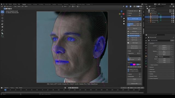Hide fbCamera.002 with its outliner eye

point(172,17)
